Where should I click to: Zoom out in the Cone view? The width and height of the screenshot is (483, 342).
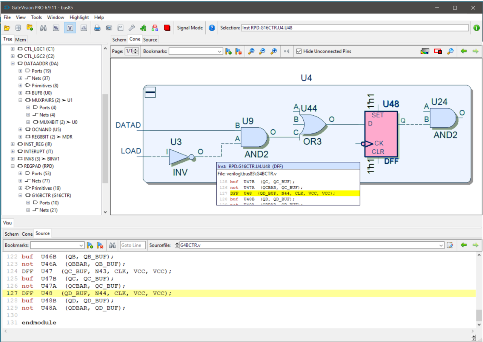(x=262, y=51)
